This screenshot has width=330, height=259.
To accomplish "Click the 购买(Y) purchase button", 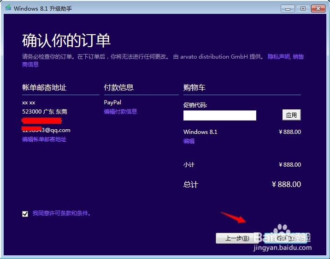I will tap(285, 238).
